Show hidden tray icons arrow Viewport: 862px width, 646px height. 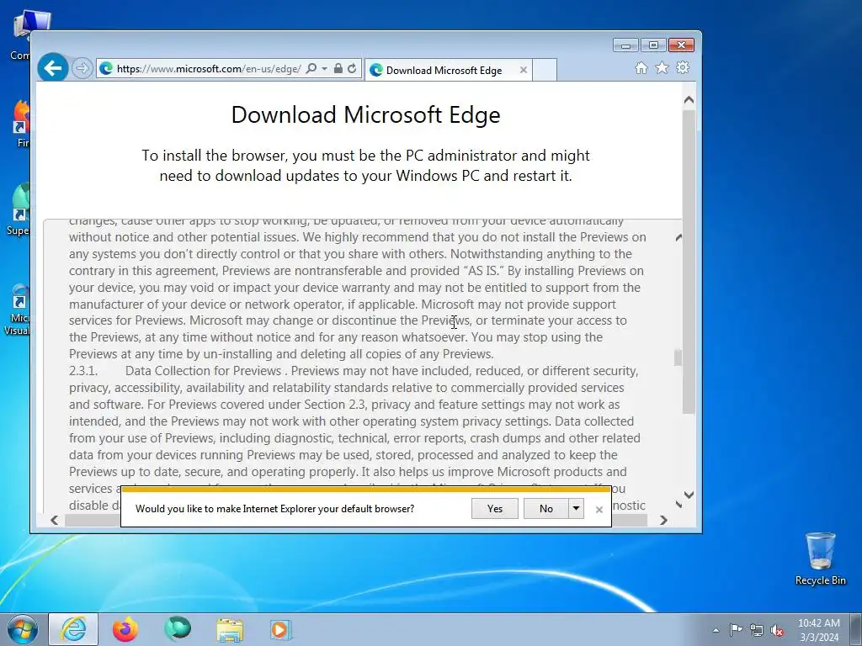[716, 630]
